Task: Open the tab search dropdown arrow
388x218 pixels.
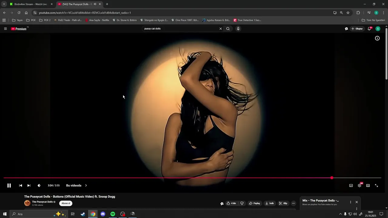Action: 4,4
